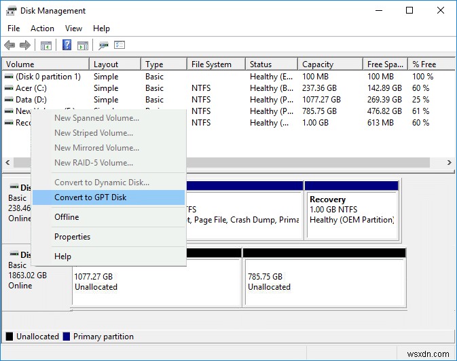Click the greyed Convert to Dynamic Disk entry

pyautogui.click(x=109, y=183)
